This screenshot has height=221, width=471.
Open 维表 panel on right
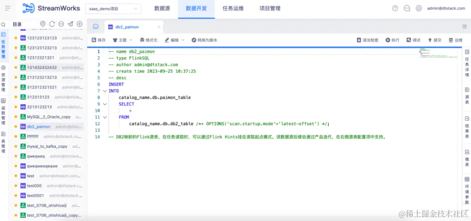point(467,159)
